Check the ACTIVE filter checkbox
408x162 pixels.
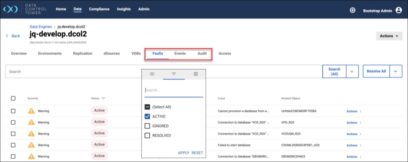click(148, 116)
